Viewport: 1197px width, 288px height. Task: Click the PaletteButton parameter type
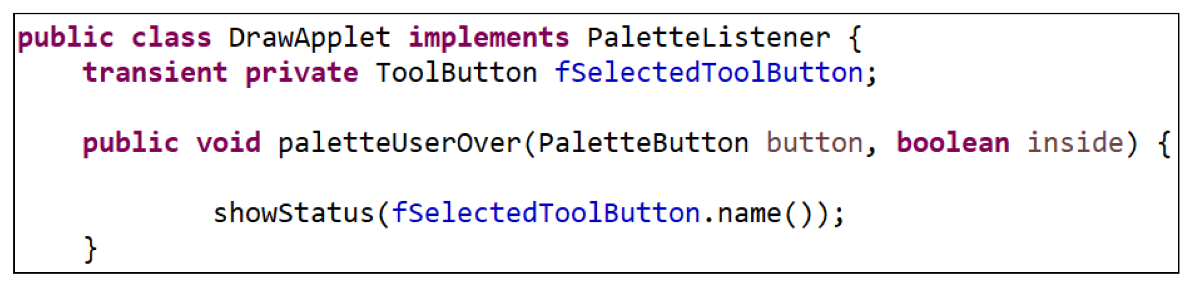pos(643,143)
